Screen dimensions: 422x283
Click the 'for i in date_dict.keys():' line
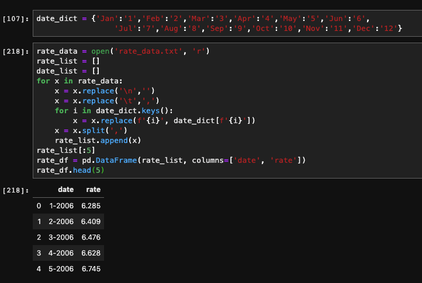coord(112,110)
